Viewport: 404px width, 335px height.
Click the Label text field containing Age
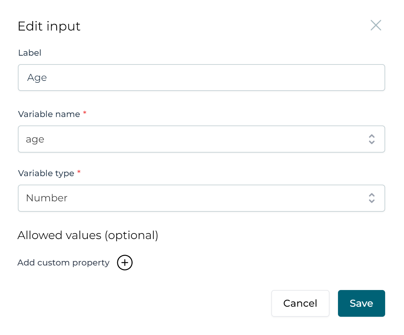click(x=202, y=77)
